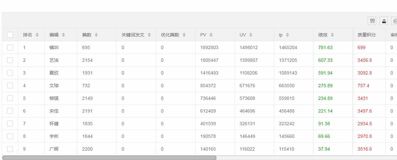Viewport: 397px width, 160px height.
Task: Click the 关键词发文 header label
Action: [133, 35]
